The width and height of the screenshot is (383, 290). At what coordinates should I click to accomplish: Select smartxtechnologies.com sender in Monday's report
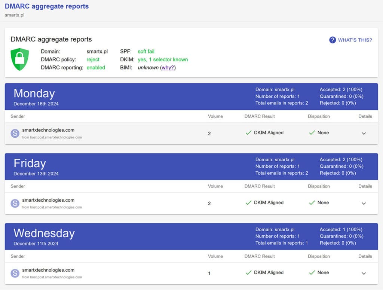[48, 130]
